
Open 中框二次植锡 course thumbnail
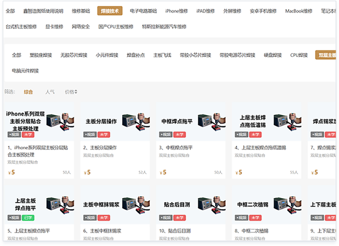coord(267,205)
